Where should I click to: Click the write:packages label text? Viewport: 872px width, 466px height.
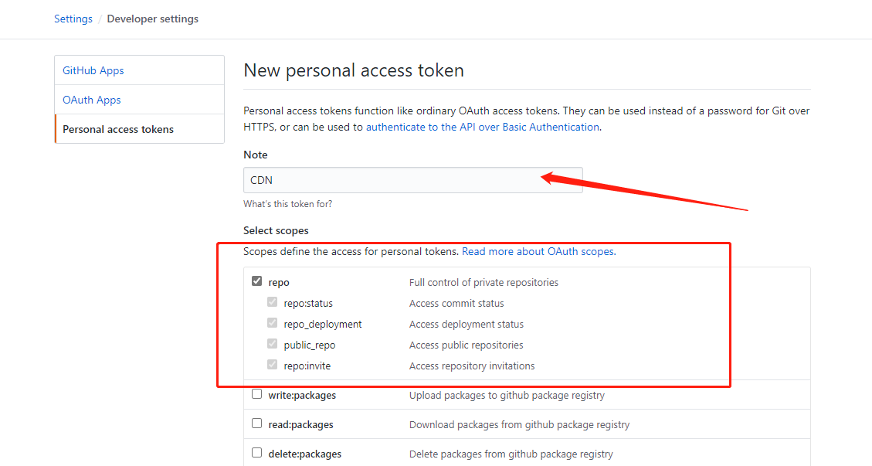point(302,396)
